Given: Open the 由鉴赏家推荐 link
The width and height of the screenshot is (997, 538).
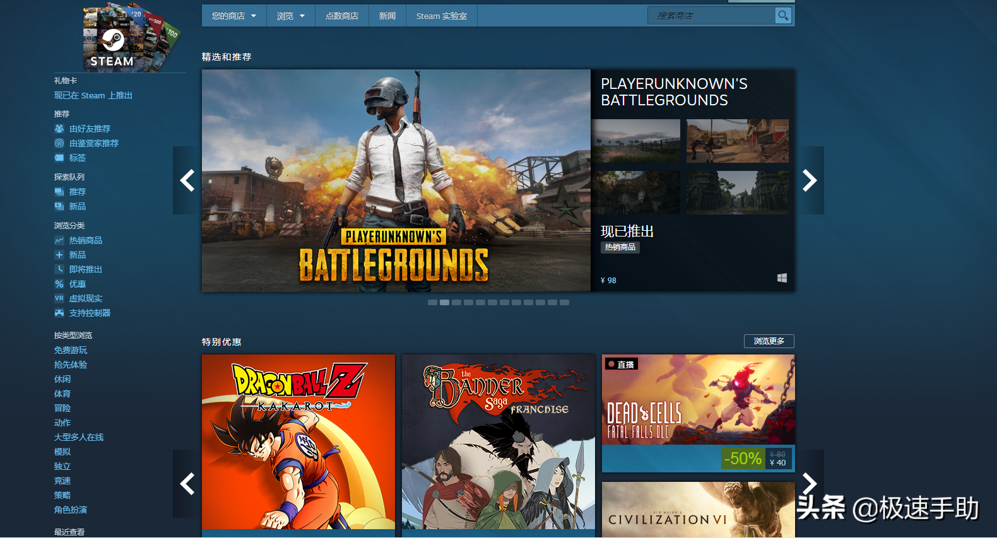Looking at the screenshot, I should click(94, 143).
